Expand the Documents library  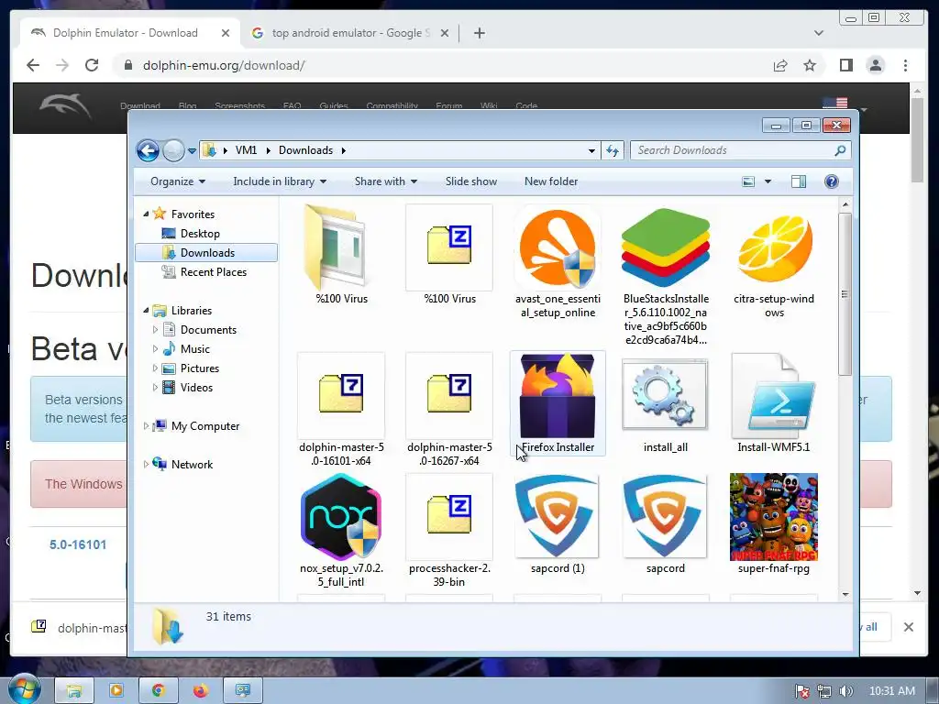(155, 329)
